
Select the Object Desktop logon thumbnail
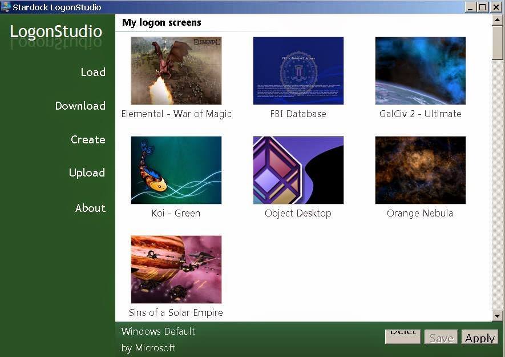tap(298, 170)
